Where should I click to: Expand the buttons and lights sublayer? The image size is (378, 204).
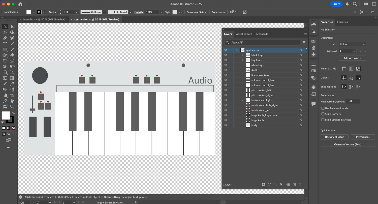click(x=242, y=100)
